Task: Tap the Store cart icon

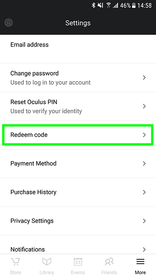Action: (16, 261)
